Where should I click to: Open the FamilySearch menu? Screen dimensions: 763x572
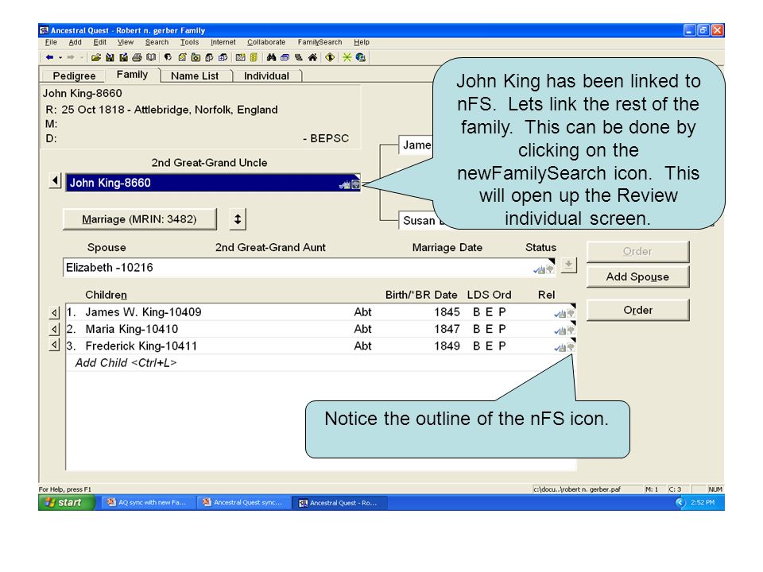320,42
